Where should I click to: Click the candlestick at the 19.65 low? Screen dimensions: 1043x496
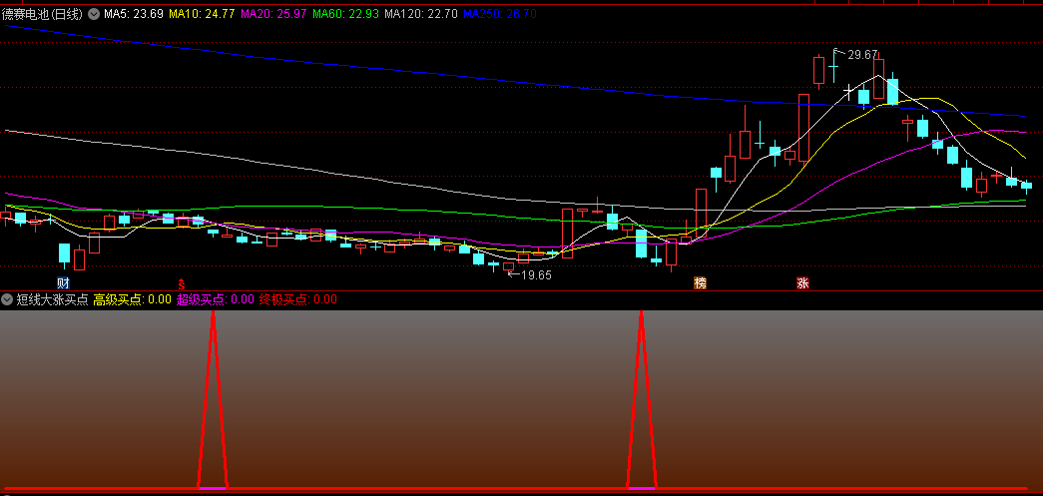tap(508, 266)
